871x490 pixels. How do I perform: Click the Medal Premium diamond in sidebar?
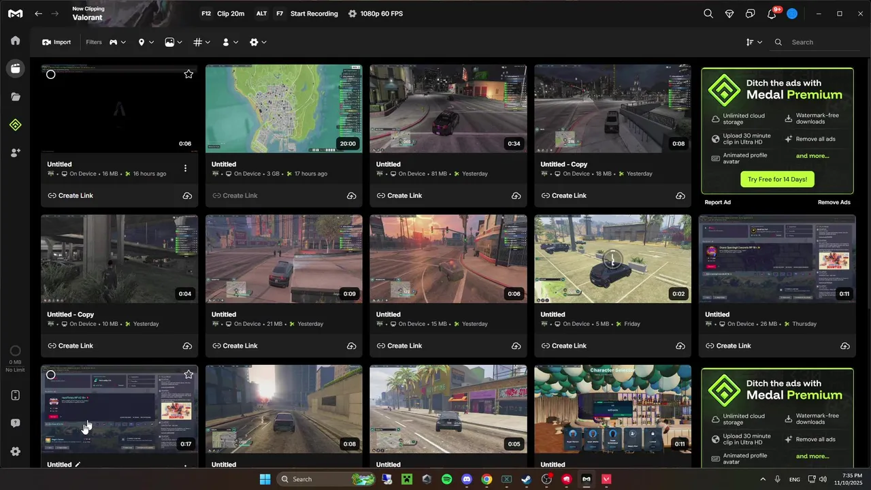[x=15, y=125]
